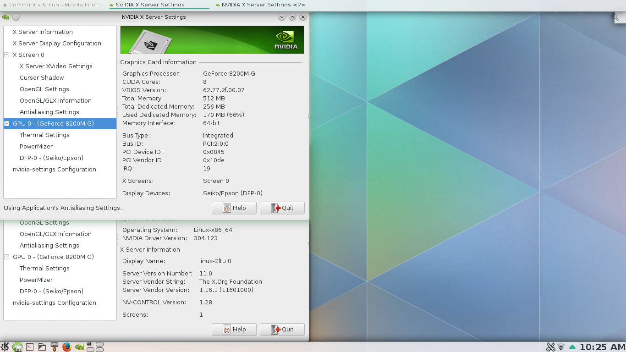Open the KDE application launcher

(5, 347)
